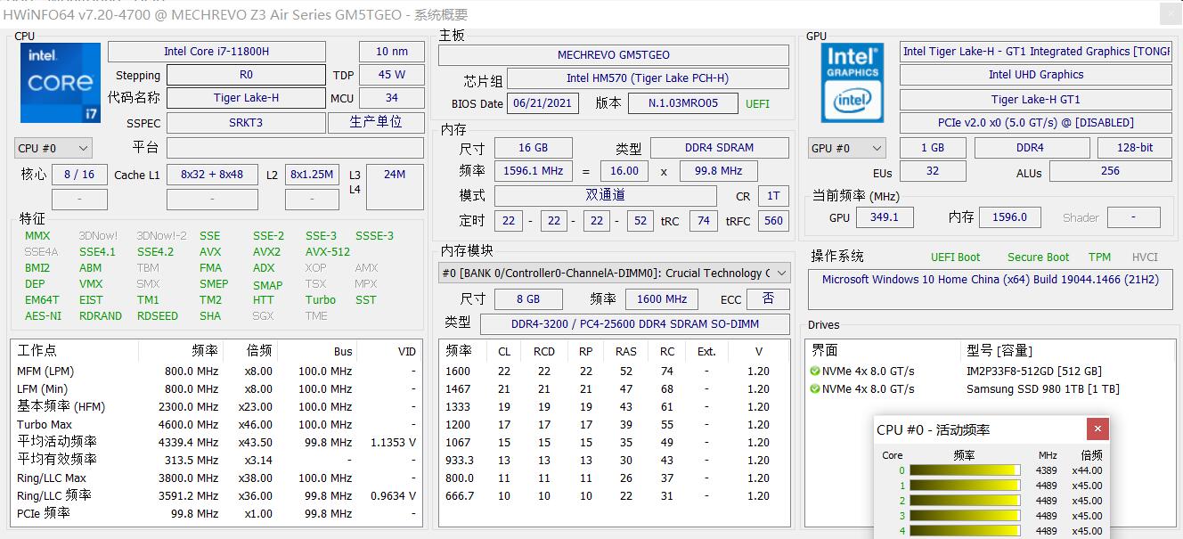
Task: Click the Intel Core i7 CPU logo
Action: click(x=60, y=83)
